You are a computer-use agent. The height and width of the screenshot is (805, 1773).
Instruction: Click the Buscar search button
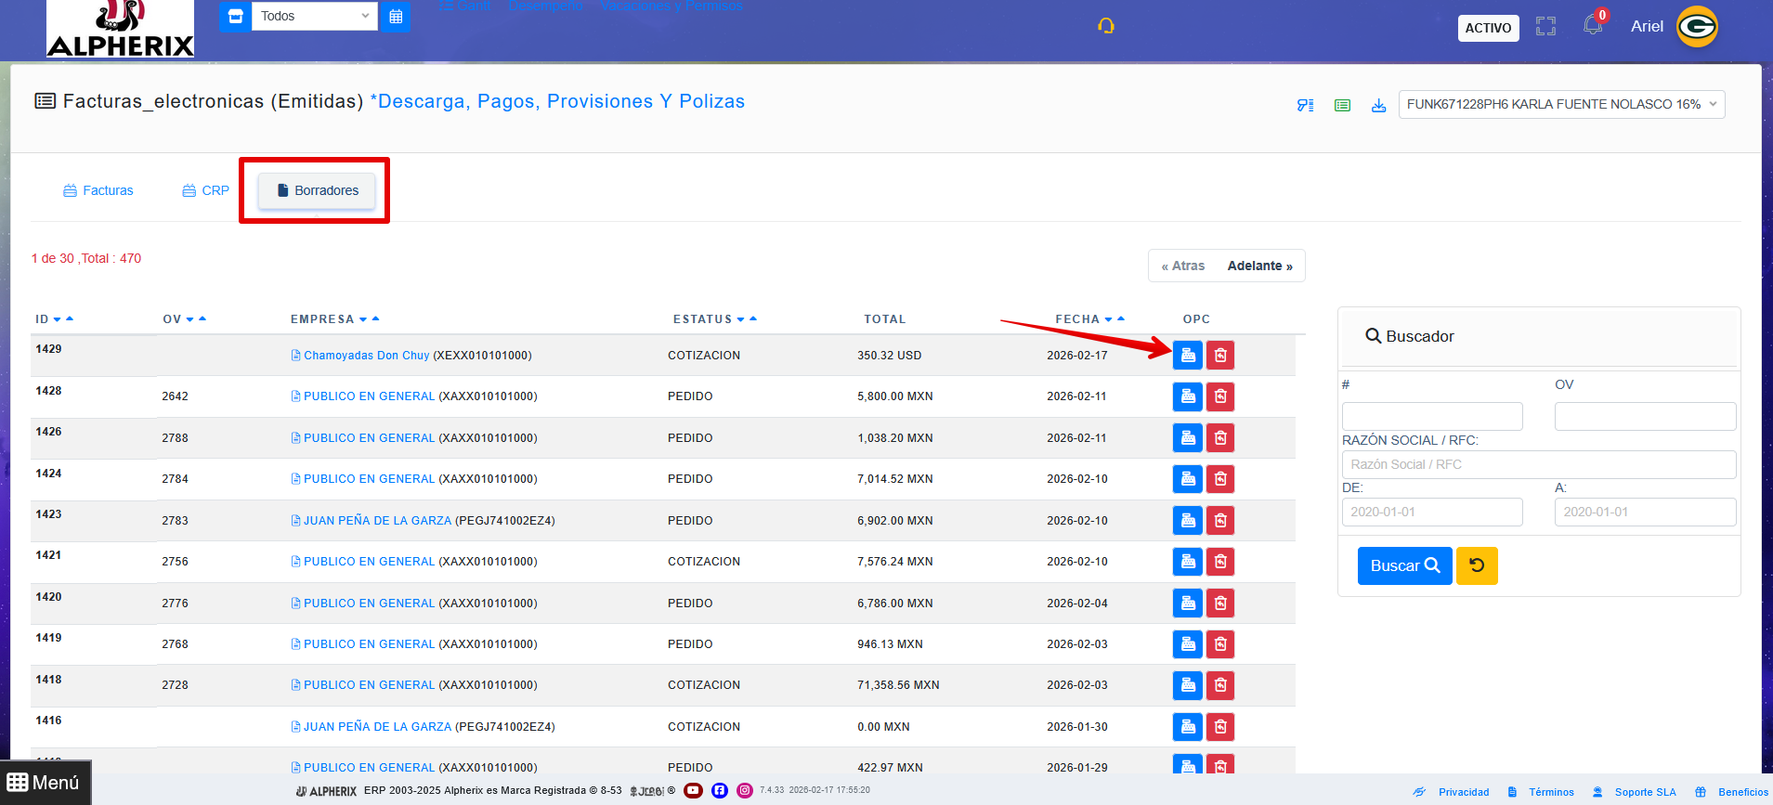1404,565
